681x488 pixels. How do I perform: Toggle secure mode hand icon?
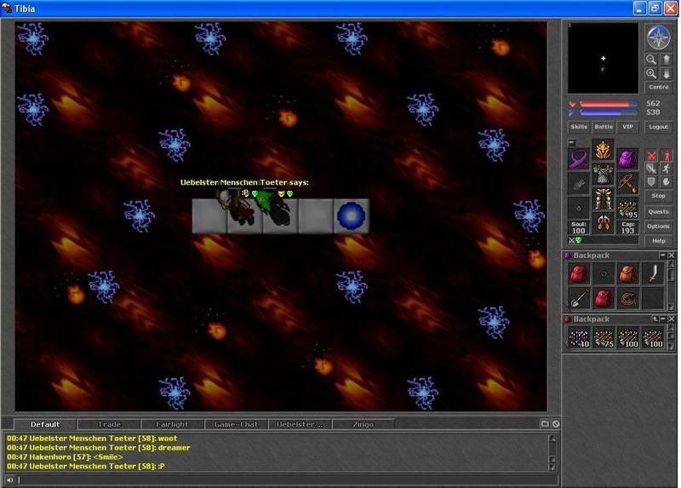667,181
